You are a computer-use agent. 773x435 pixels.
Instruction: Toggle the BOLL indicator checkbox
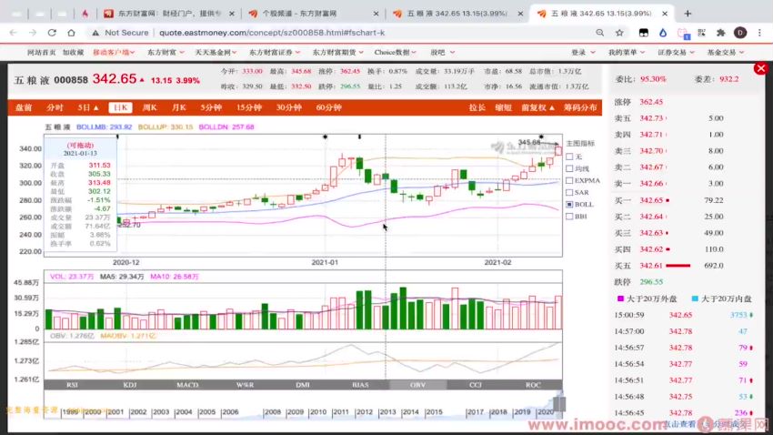coord(570,204)
